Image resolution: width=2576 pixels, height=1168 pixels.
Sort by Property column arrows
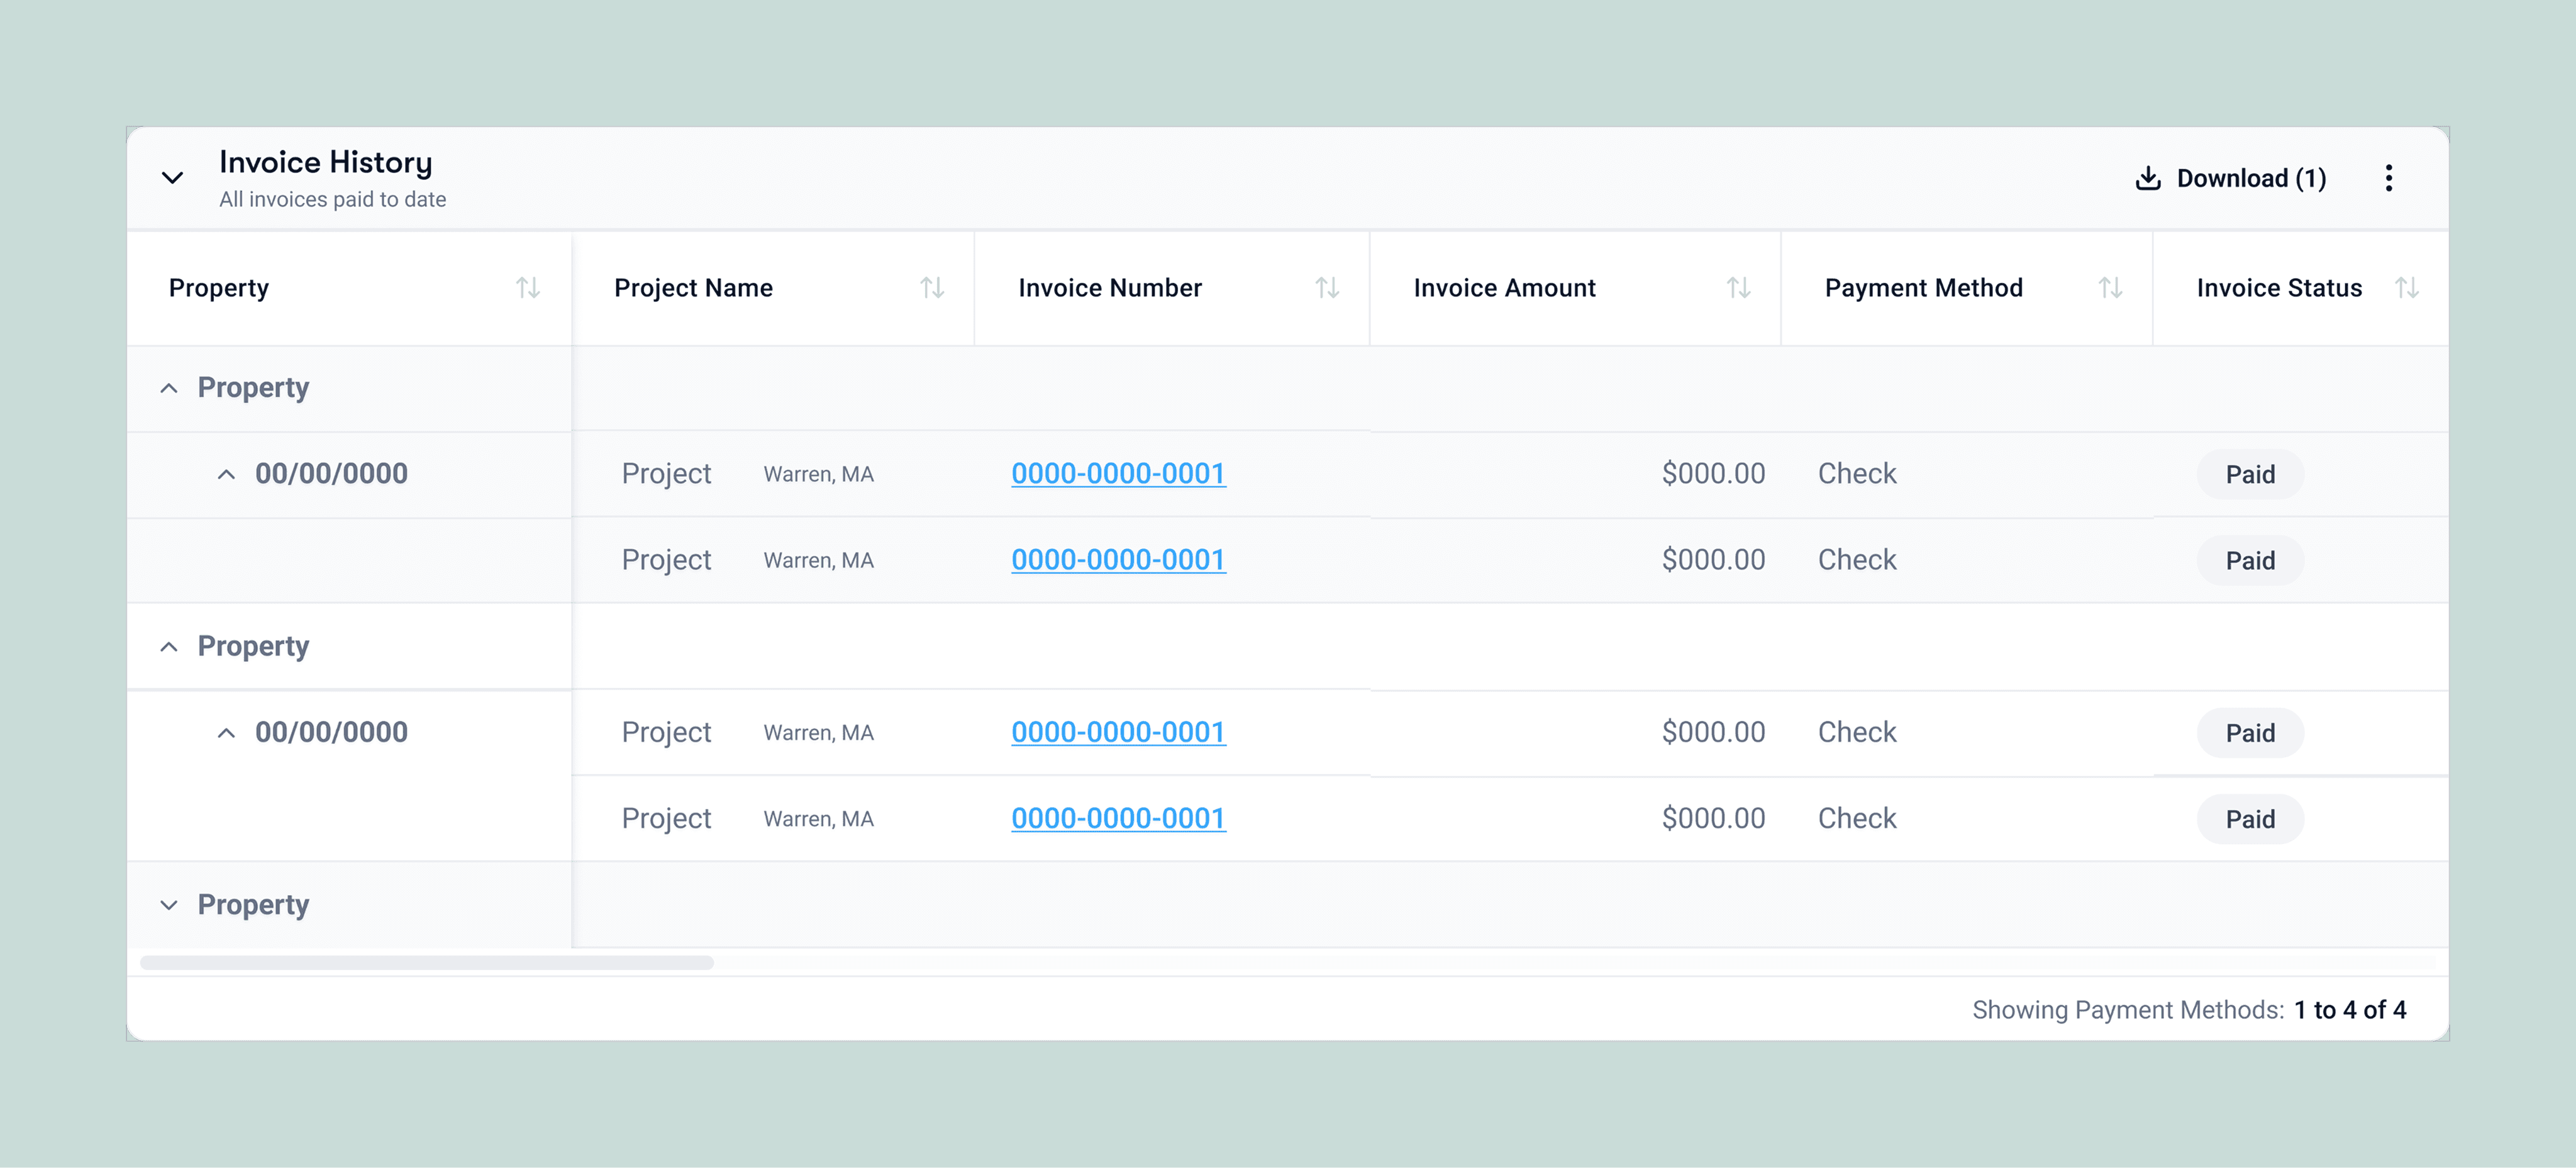click(x=528, y=288)
